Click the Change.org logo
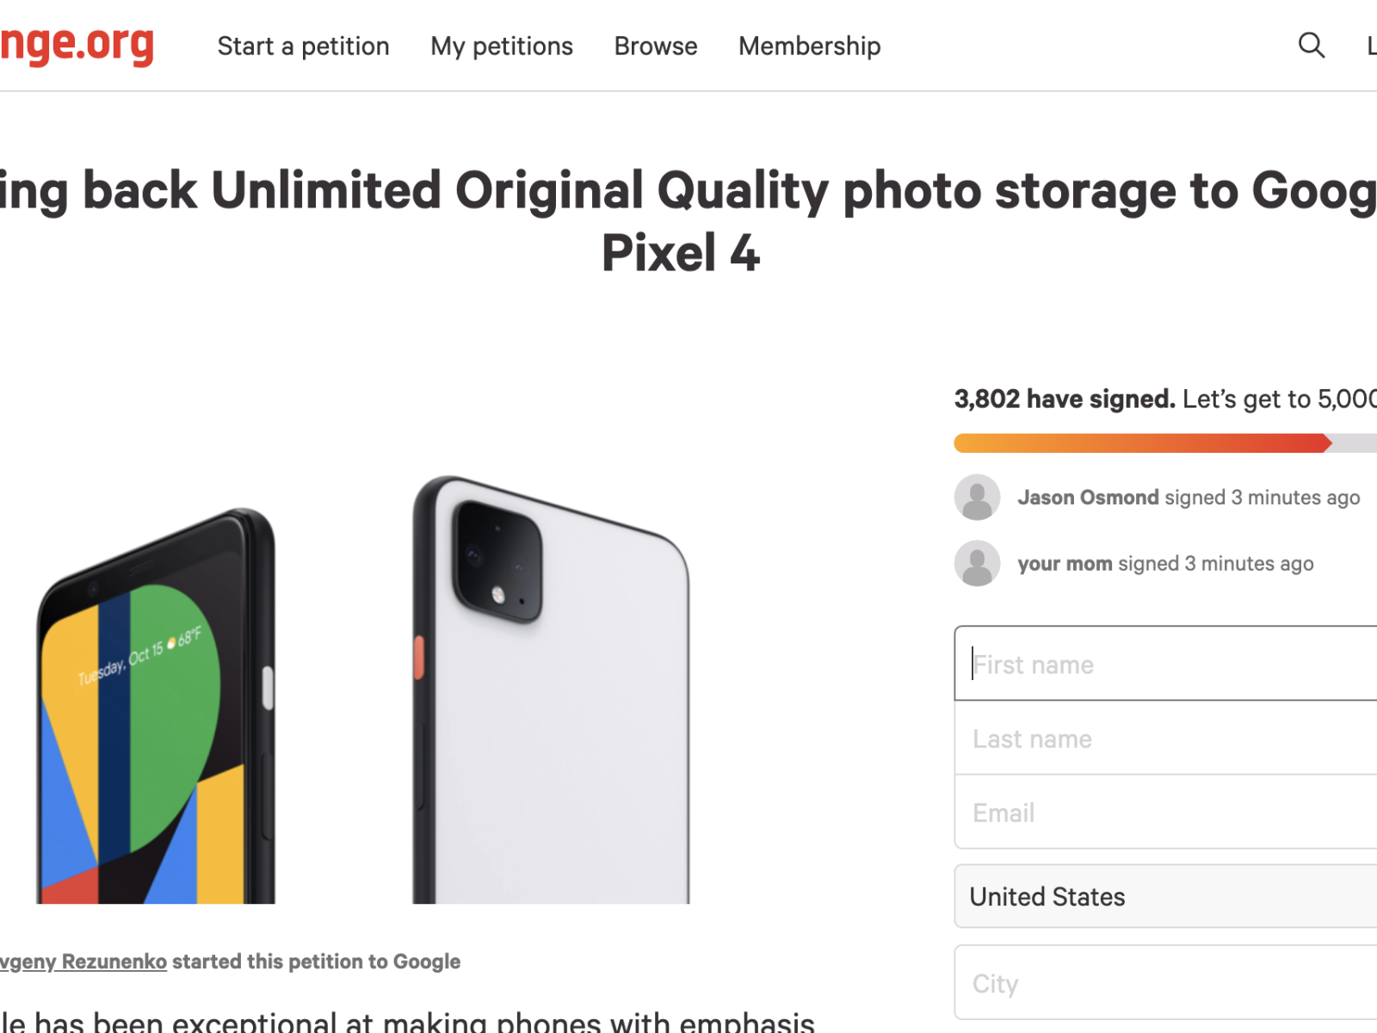This screenshot has width=1377, height=1033. pos(77,45)
